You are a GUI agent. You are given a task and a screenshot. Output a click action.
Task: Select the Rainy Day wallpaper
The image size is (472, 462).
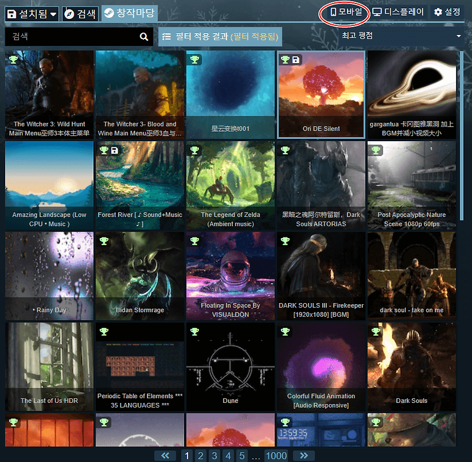coord(50,276)
